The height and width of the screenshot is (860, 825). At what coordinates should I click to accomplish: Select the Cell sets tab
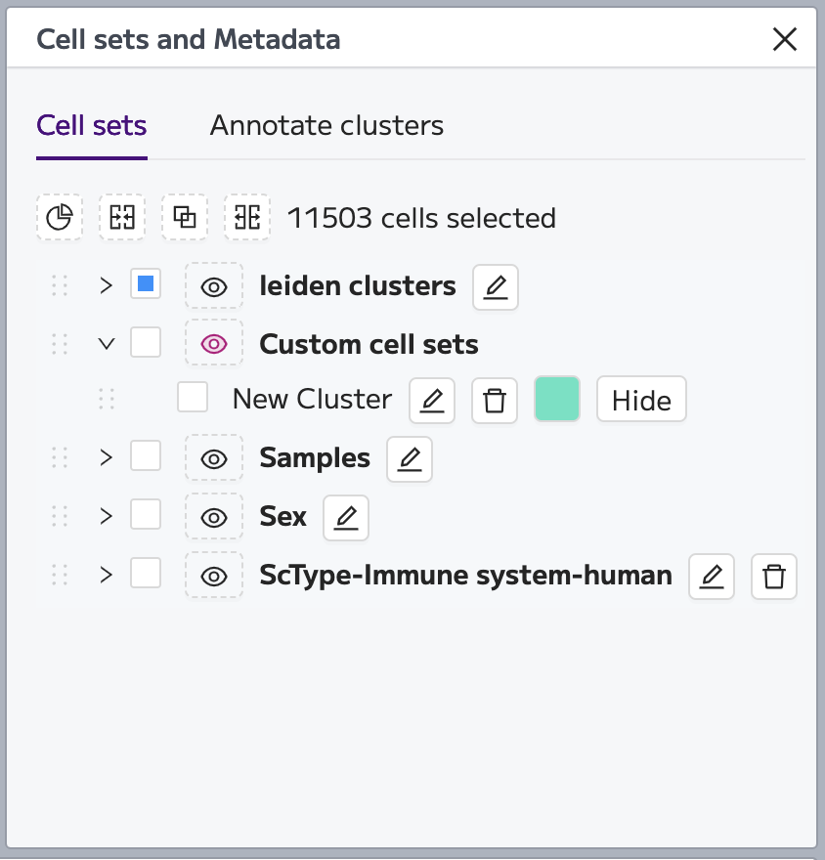pyautogui.click(x=92, y=126)
